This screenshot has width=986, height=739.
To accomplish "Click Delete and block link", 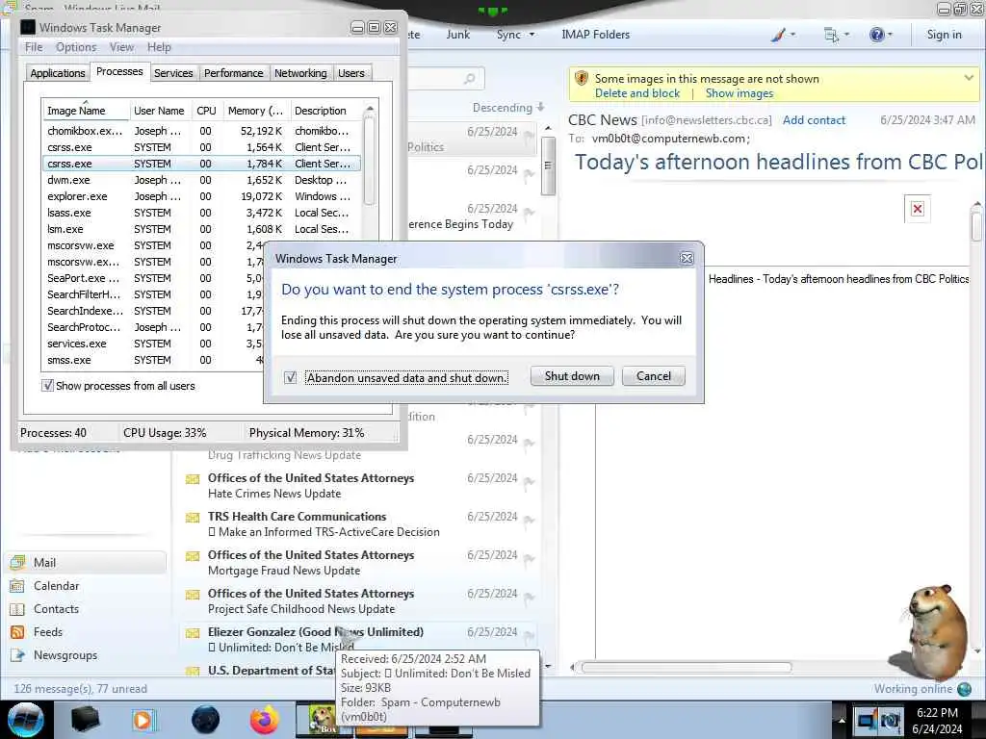I will pos(637,93).
